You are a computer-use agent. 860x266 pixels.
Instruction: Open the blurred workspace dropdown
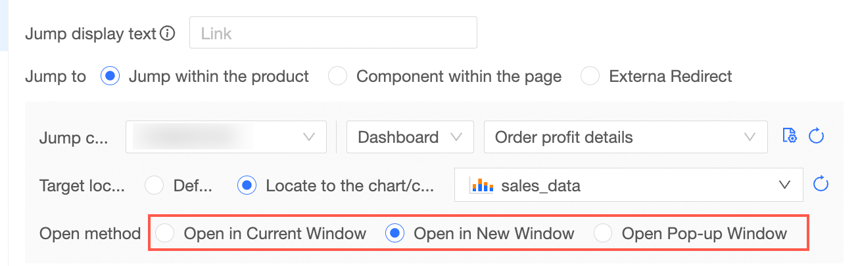226,137
